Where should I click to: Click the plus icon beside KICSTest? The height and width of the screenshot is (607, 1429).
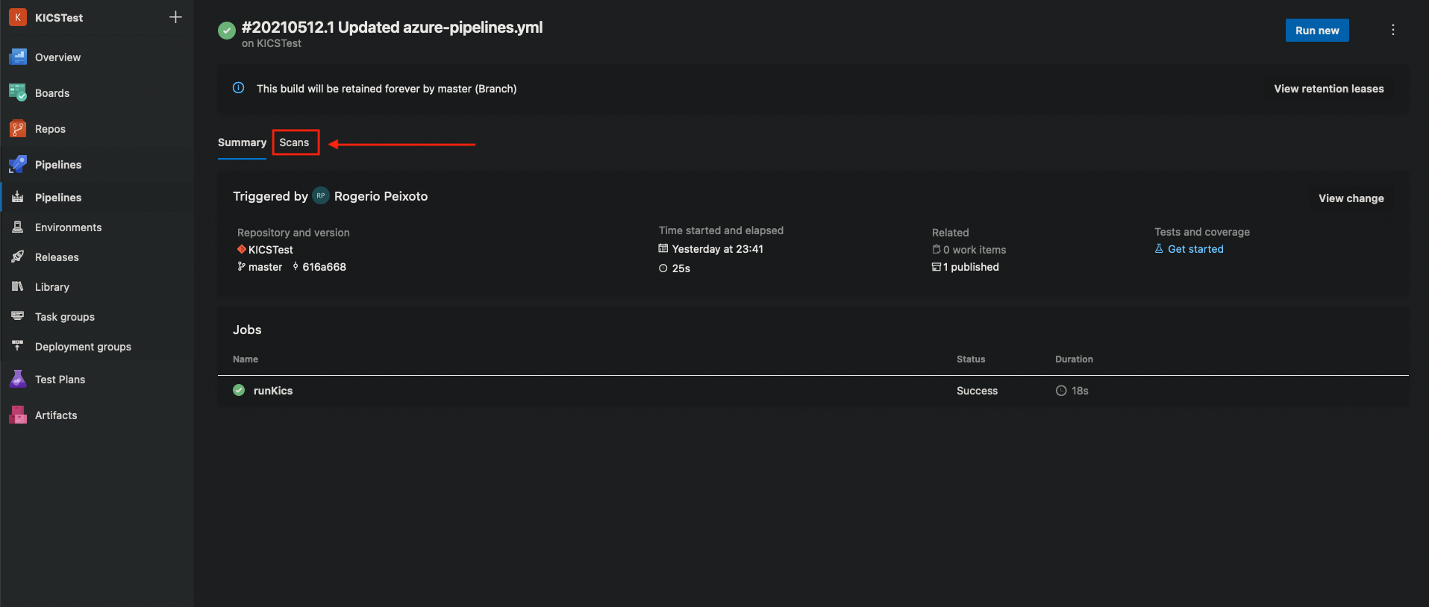tap(175, 17)
